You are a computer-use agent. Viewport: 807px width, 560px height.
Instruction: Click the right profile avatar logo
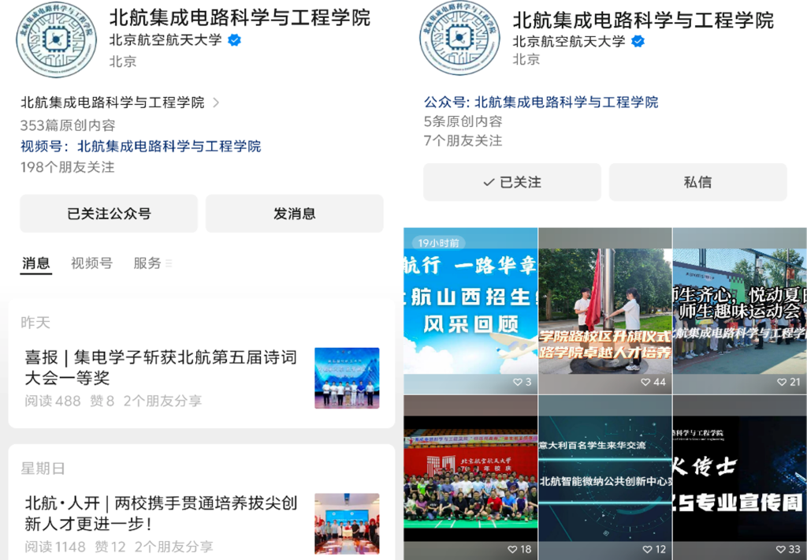click(x=459, y=39)
